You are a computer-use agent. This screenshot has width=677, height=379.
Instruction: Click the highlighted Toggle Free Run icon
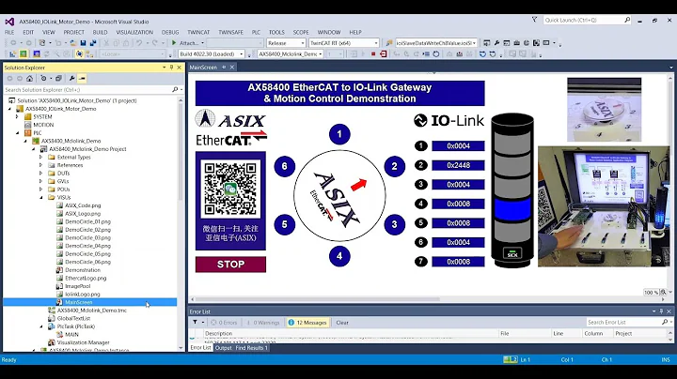(79, 53)
